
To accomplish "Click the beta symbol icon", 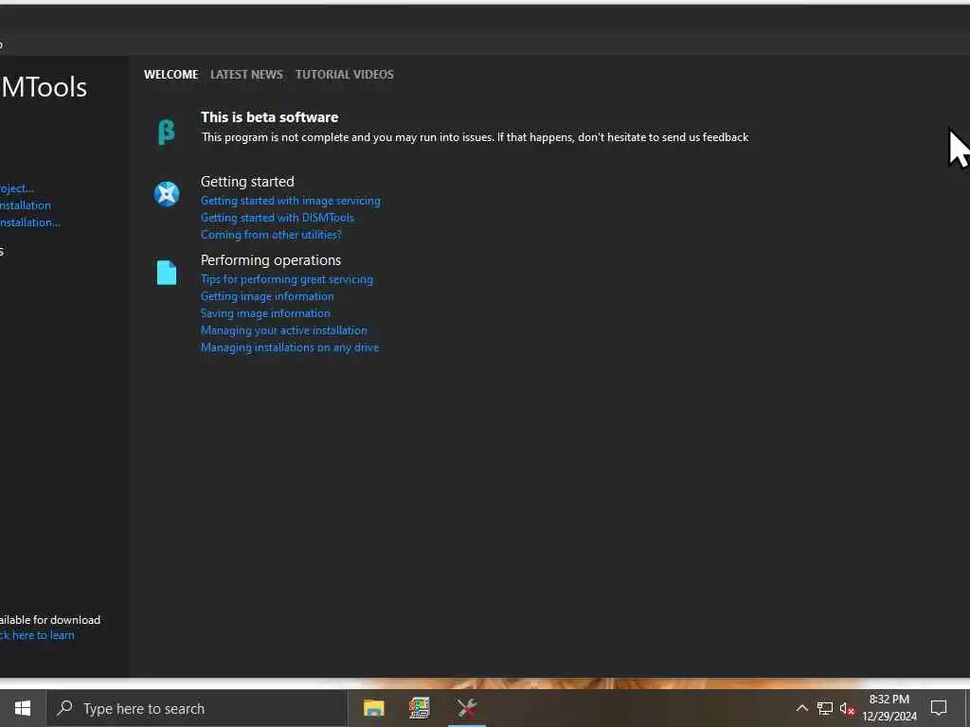I will [167, 132].
